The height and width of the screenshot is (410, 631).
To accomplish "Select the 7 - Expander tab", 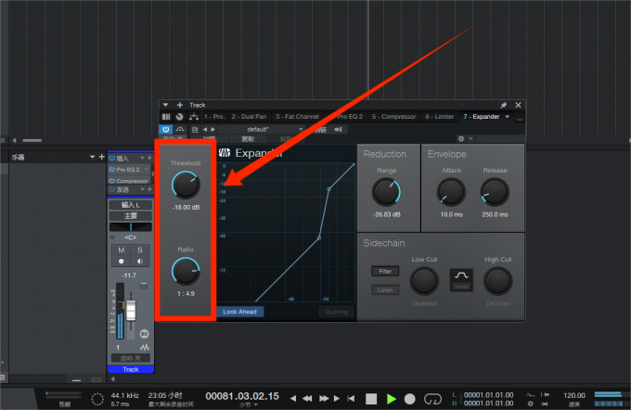I will (482, 117).
